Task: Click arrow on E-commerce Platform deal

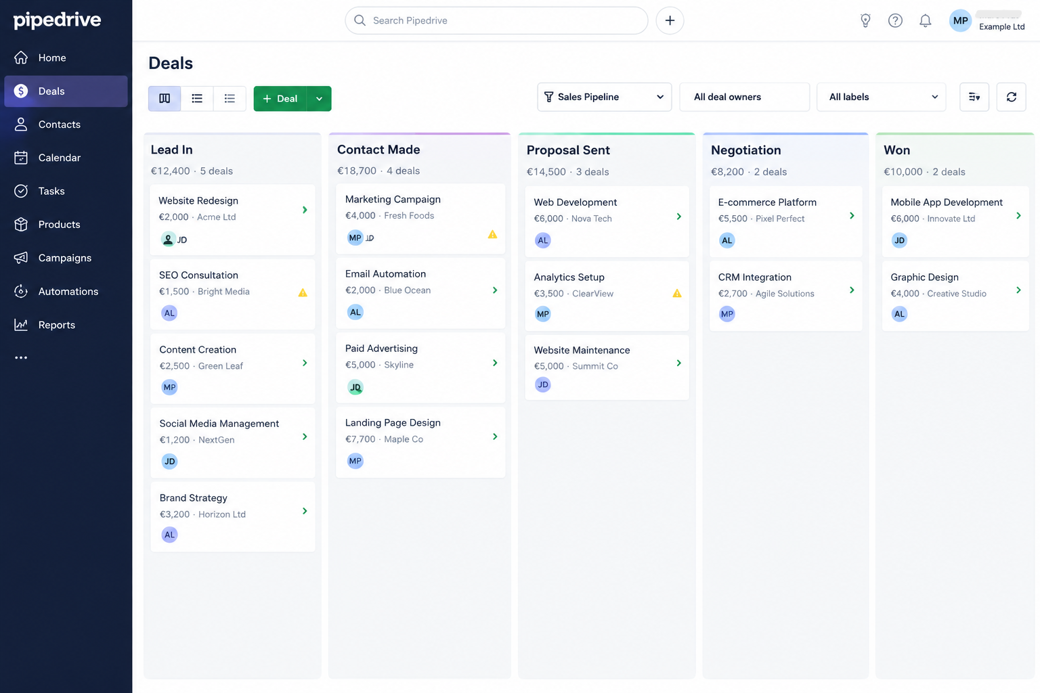Action: pyautogui.click(x=852, y=215)
